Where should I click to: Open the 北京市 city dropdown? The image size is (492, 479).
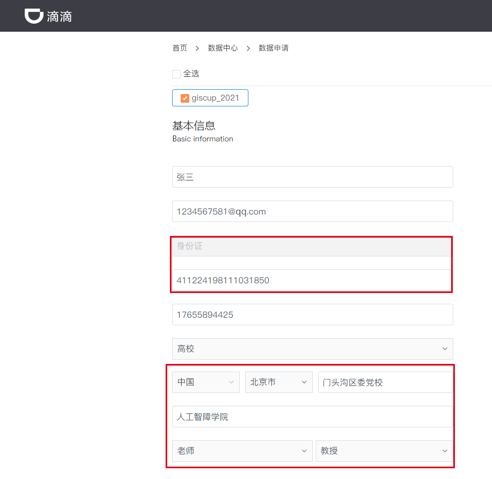[x=279, y=382]
